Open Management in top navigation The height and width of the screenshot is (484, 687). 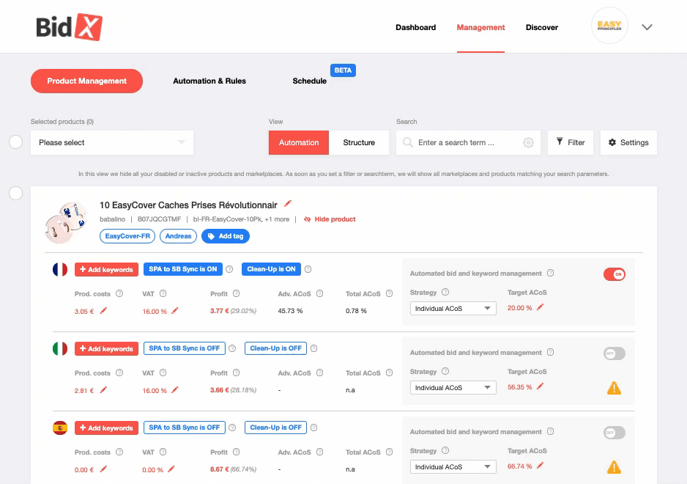pos(480,27)
